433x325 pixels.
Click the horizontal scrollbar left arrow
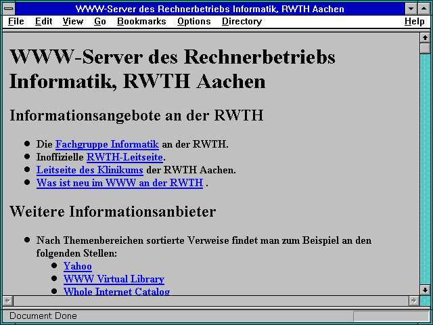coord(7,301)
